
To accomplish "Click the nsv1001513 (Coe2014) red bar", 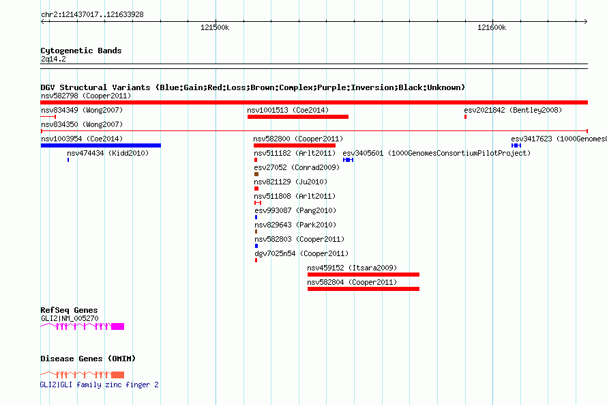I will (298, 117).
